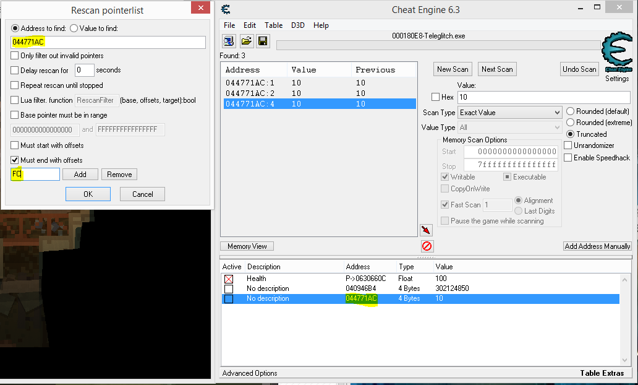The width and height of the screenshot is (638, 385).
Task: Open the Scan Type dropdown
Action: pos(510,113)
